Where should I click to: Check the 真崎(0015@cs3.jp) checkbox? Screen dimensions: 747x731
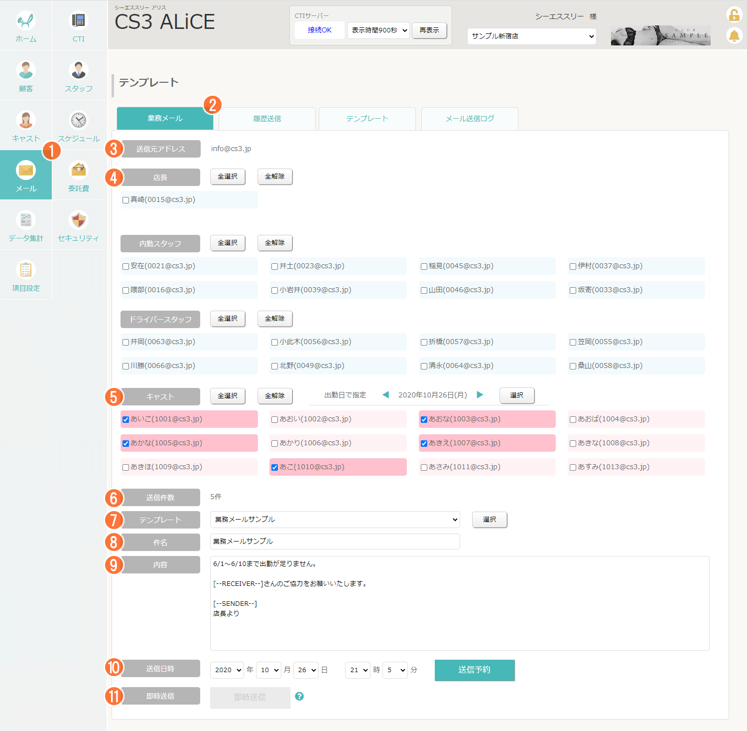pos(126,200)
